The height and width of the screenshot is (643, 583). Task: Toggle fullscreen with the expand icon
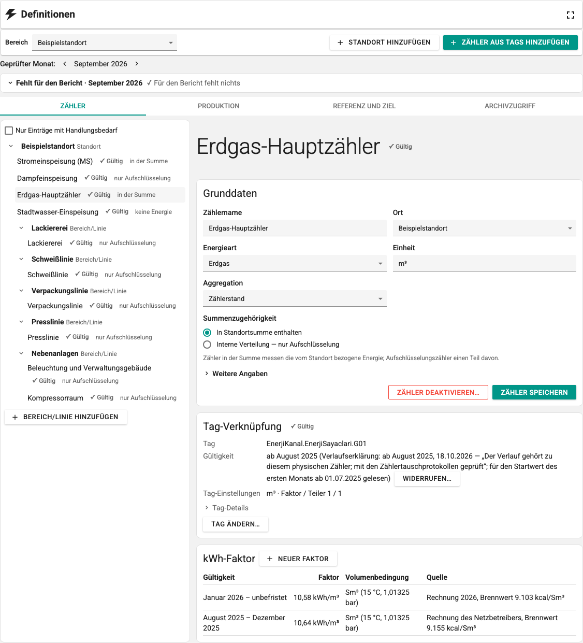click(570, 15)
